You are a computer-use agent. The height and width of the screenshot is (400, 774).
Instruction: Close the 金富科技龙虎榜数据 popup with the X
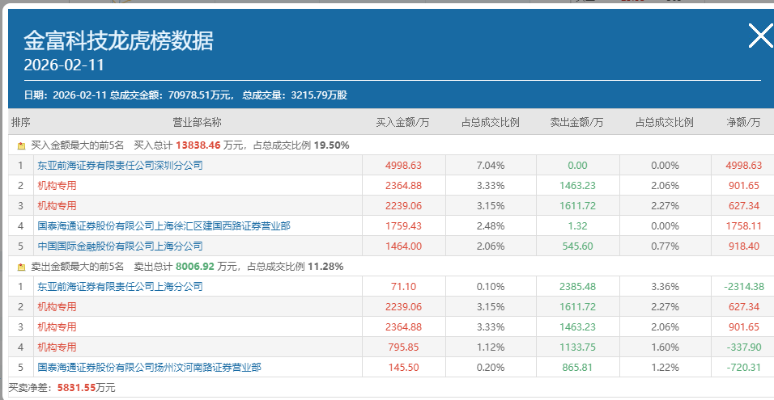[x=761, y=36]
